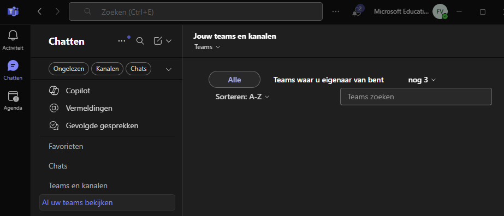The height and width of the screenshot is (216, 504).
Task: Select the Alle filter tab
Action: [234, 80]
